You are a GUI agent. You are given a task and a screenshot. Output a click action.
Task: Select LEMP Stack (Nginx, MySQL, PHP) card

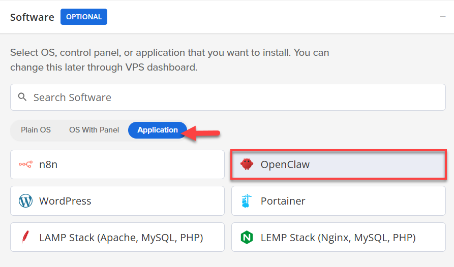click(x=339, y=237)
